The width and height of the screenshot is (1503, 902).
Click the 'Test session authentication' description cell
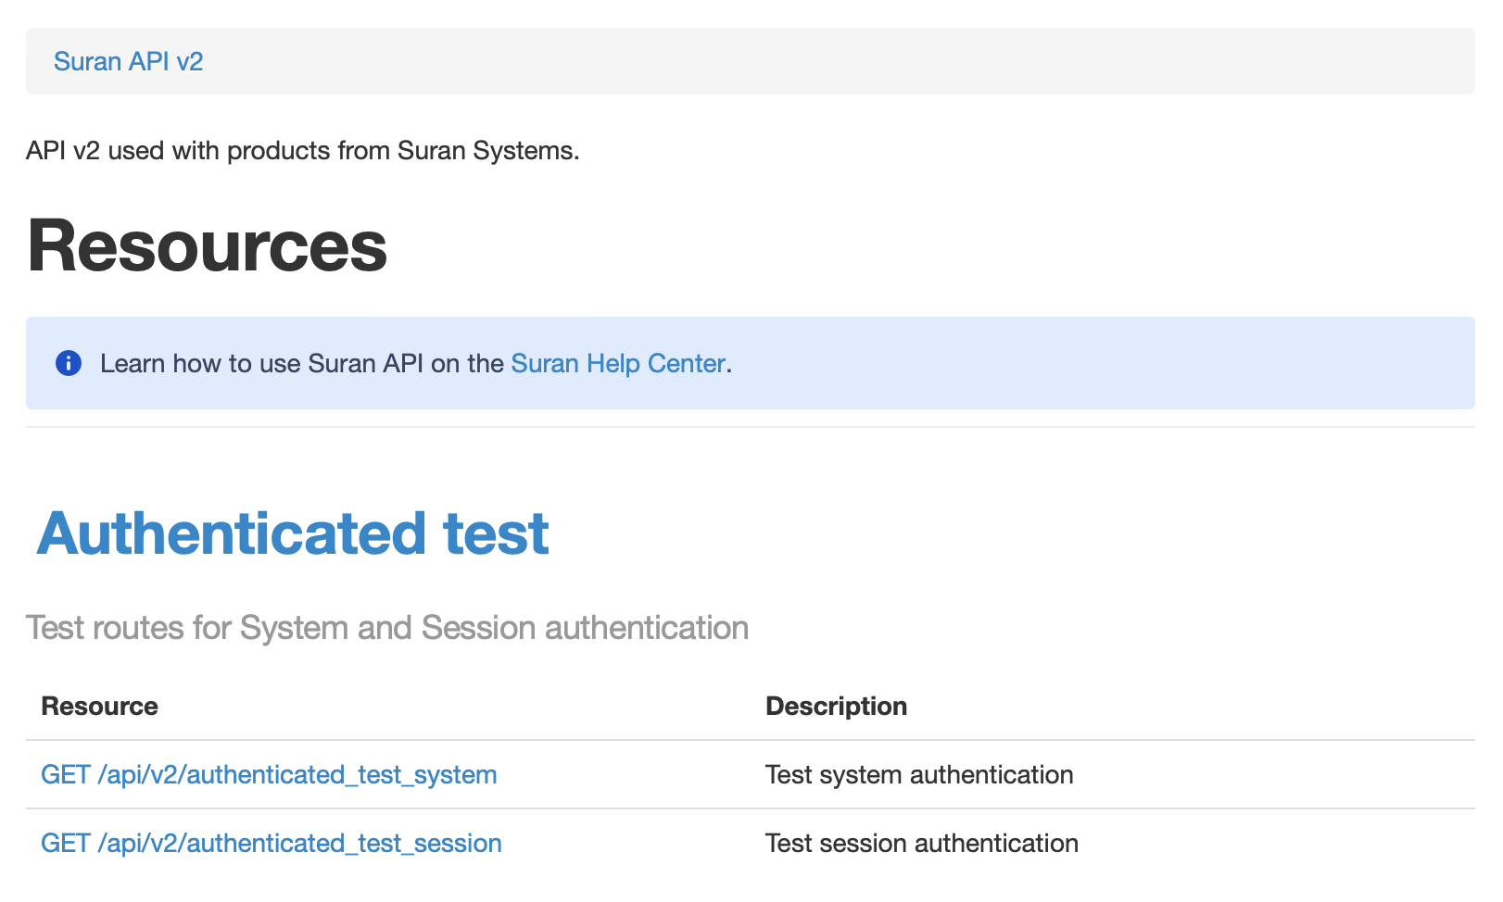point(921,843)
